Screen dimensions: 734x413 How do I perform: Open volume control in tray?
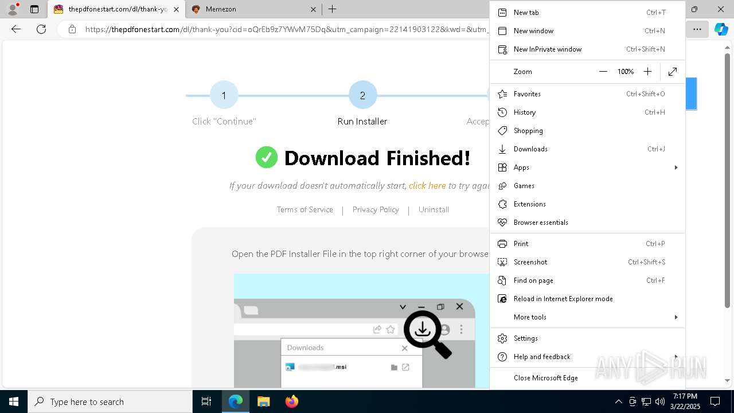tap(660, 402)
